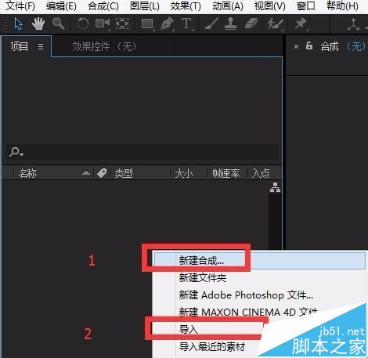Sort by name using the ascending arrow
368x358 pixels.
pyautogui.click(x=86, y=173)
